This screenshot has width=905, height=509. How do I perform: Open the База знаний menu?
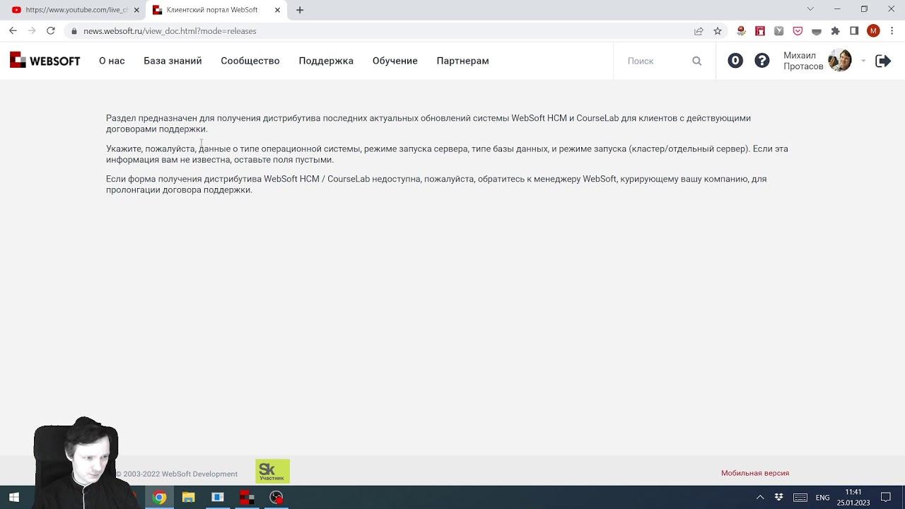coord(173,61)
